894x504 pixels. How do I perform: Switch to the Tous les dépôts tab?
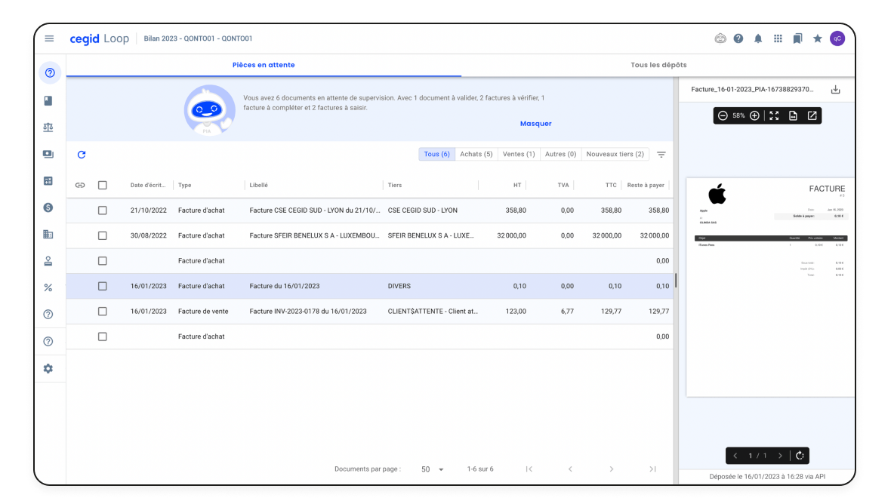(x=658, y=65)
